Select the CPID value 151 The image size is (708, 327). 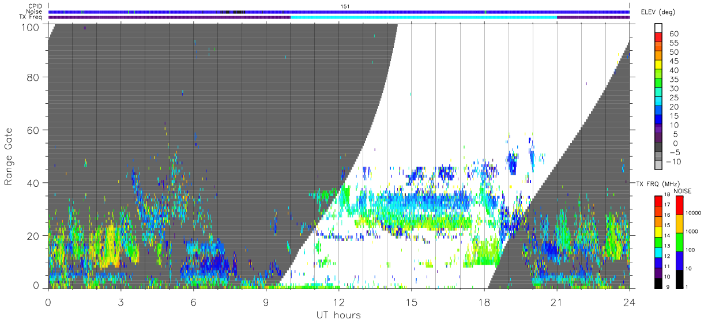click(345, 6)
